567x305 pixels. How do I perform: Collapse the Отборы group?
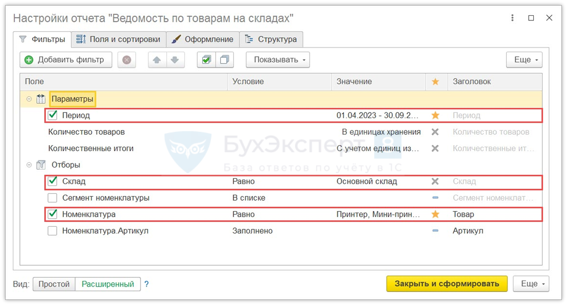pyautogui.click(x=29, y=165)
